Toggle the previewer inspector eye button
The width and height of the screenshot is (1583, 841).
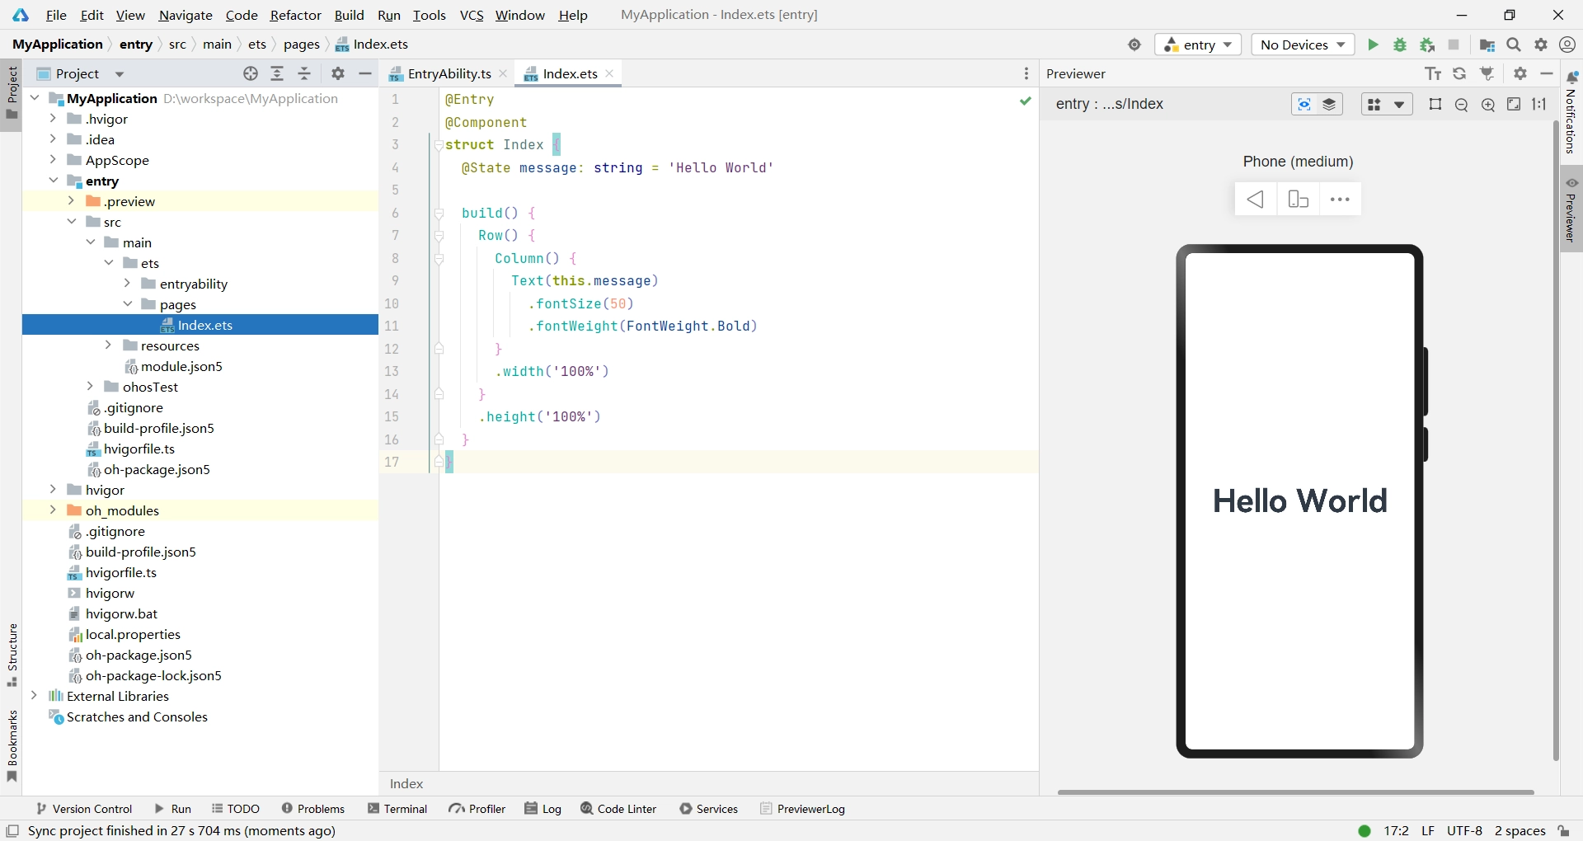click(x=1304, y=105)
